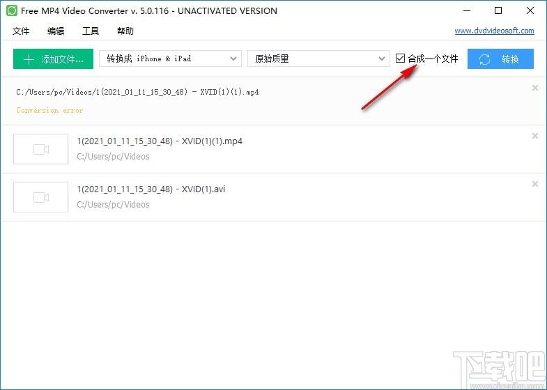Remove the XVID(1).avi file from list
The height and width of the screenshot is (390, 547).
[534, 184]
